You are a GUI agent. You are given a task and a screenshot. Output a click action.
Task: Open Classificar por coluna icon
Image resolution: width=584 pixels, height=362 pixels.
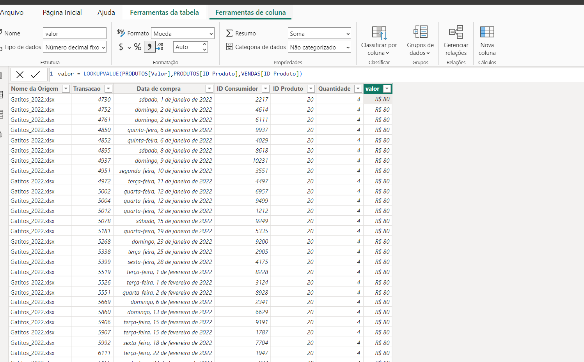coord(379,33)
